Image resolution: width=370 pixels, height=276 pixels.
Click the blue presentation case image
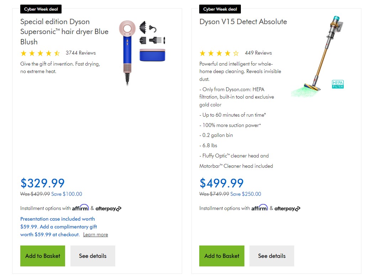pyautogui.click(x=152, y=55)
